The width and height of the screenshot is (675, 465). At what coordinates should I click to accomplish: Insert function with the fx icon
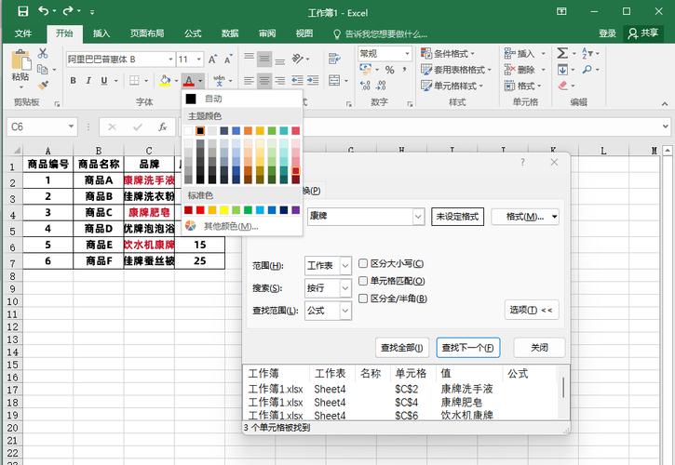162,127
